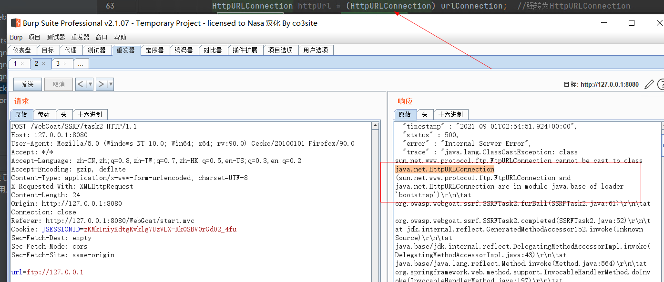Viewport: 664px width, 282px height.
Task: Open history dropdown beside the > button
Action: [x=111, y=84]
